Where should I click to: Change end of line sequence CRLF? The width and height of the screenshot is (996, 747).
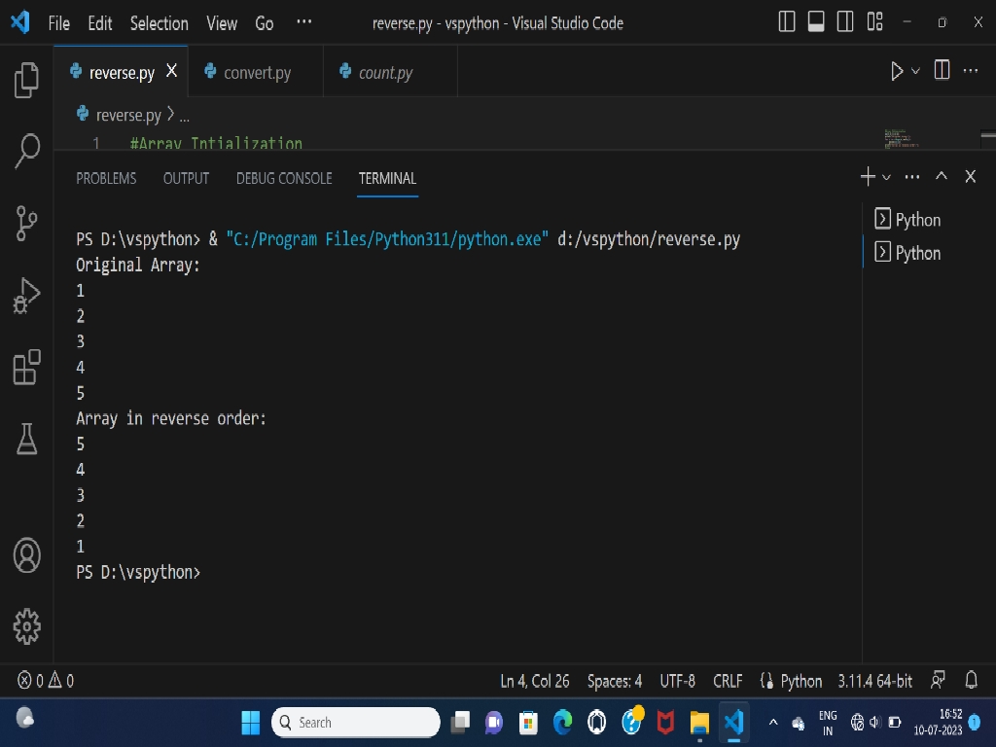[x=728, y=681]
